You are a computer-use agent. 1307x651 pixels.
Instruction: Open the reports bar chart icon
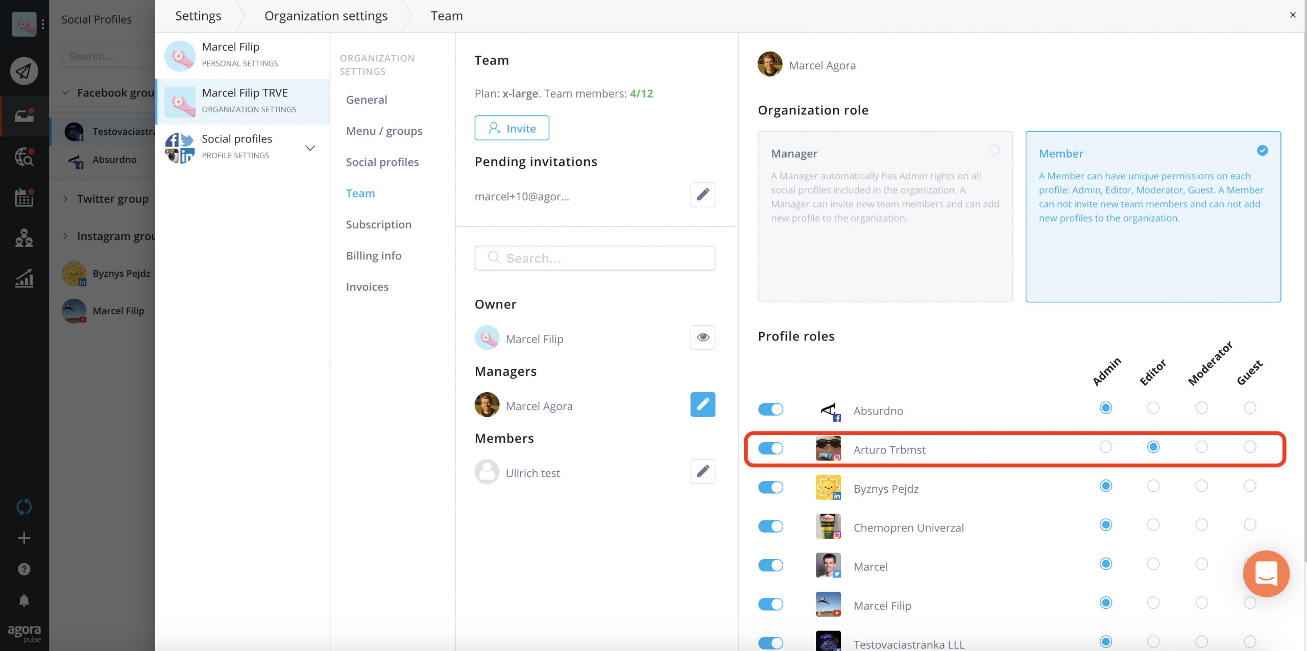24,278
